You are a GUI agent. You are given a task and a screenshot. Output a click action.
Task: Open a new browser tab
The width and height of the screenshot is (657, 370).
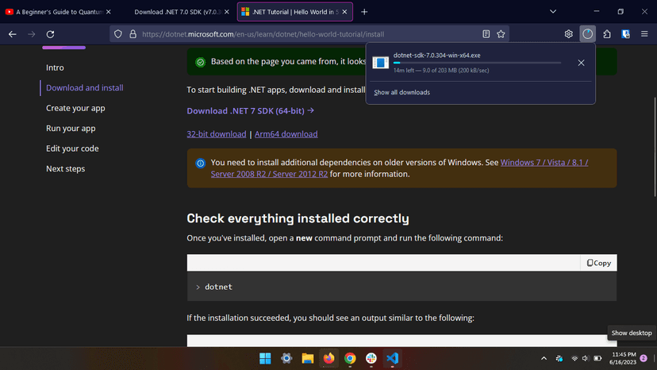point(364,12)
